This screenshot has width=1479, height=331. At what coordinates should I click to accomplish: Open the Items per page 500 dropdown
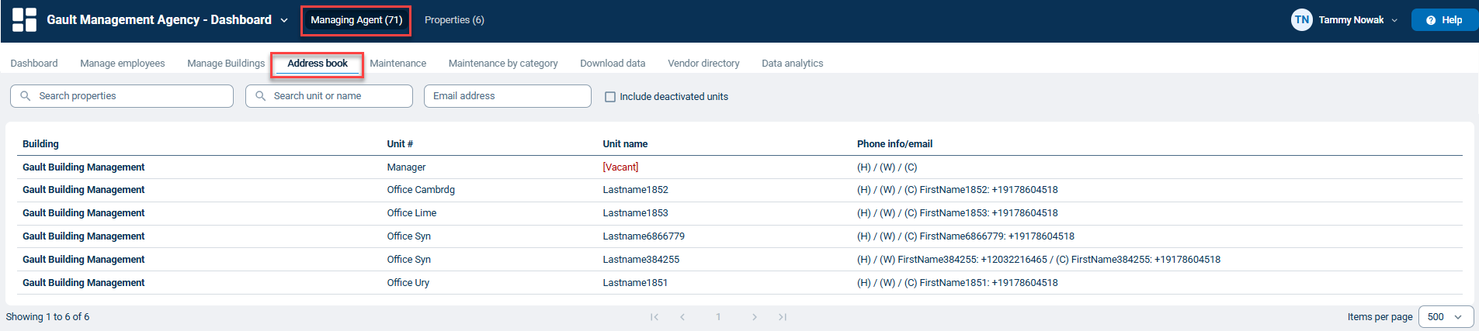click(1446, 317)
